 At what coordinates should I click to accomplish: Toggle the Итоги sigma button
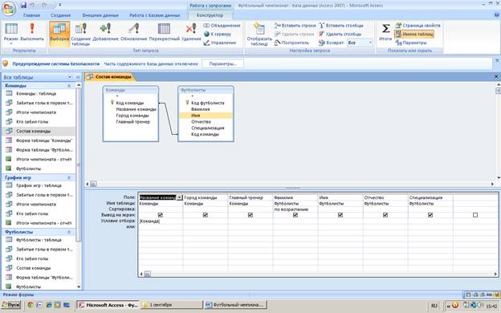click(385, 32)
